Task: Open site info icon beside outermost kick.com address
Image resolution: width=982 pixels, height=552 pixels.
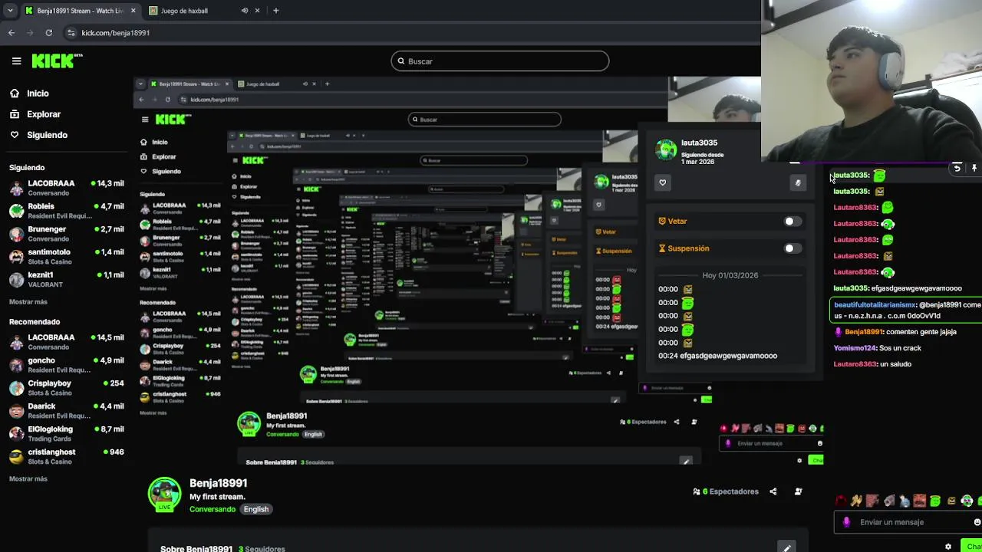Action: tap(71, 33)
